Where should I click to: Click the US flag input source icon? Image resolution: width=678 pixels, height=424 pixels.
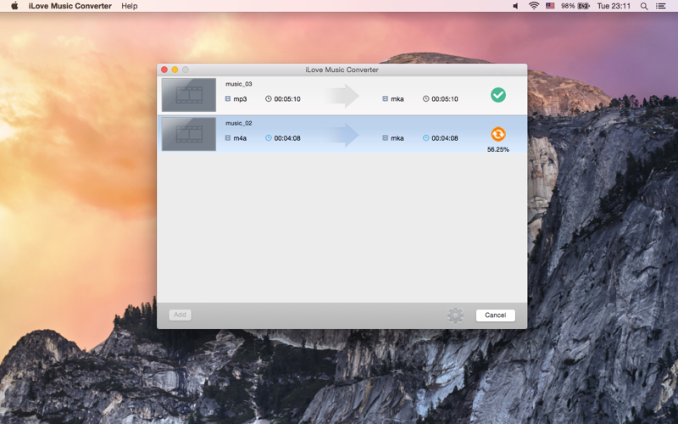click(550, 6)
